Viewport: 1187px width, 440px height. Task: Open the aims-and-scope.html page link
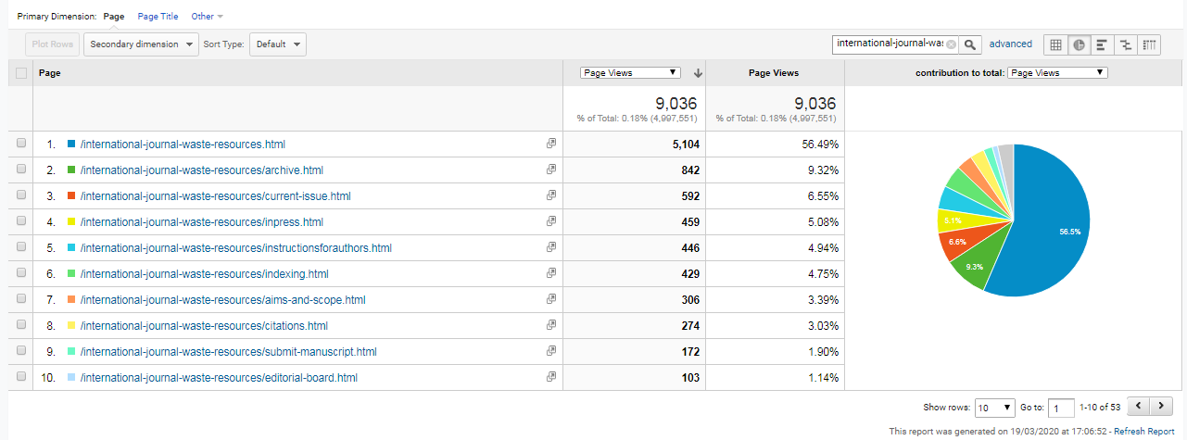(x=223, y=299)
